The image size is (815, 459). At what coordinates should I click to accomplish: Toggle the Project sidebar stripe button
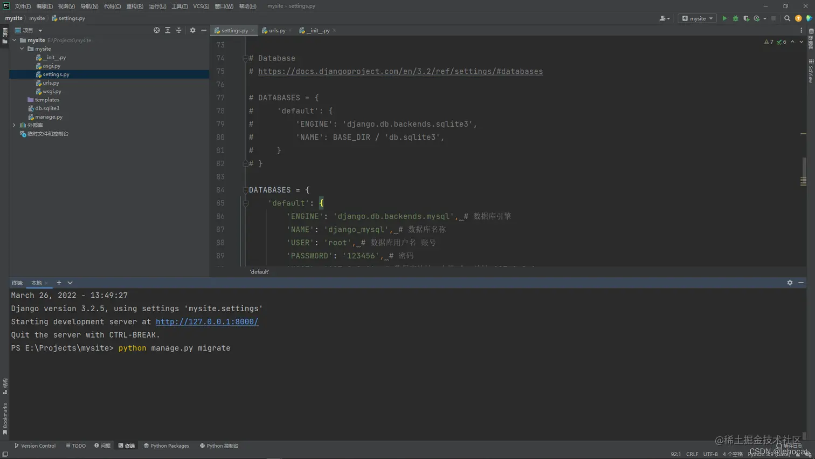pos(5,36)
